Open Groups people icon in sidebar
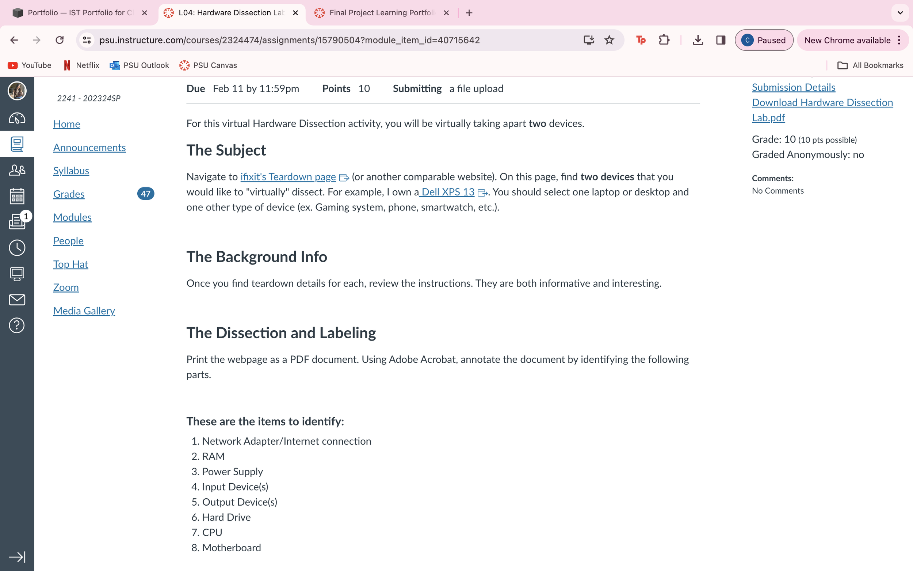This screenshot has width=913, height=571. [17, 170]
